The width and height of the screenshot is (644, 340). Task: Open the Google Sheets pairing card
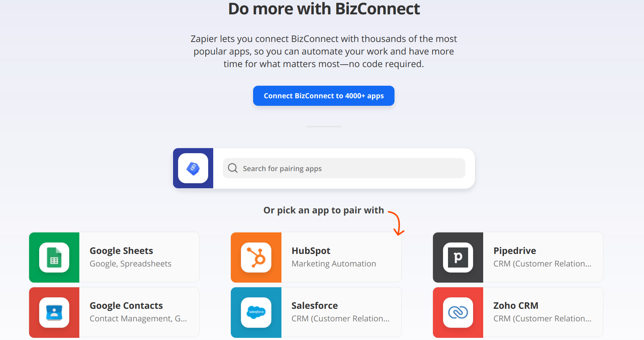(x=140, y=257)
